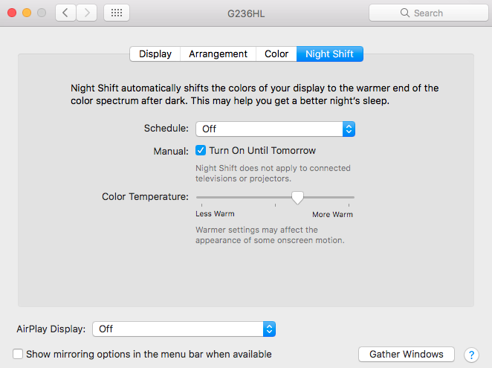Expand the AirPlay Display dropdown

184,329
